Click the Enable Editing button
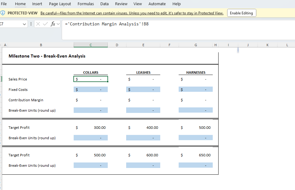295x190 pixels. 242,13
